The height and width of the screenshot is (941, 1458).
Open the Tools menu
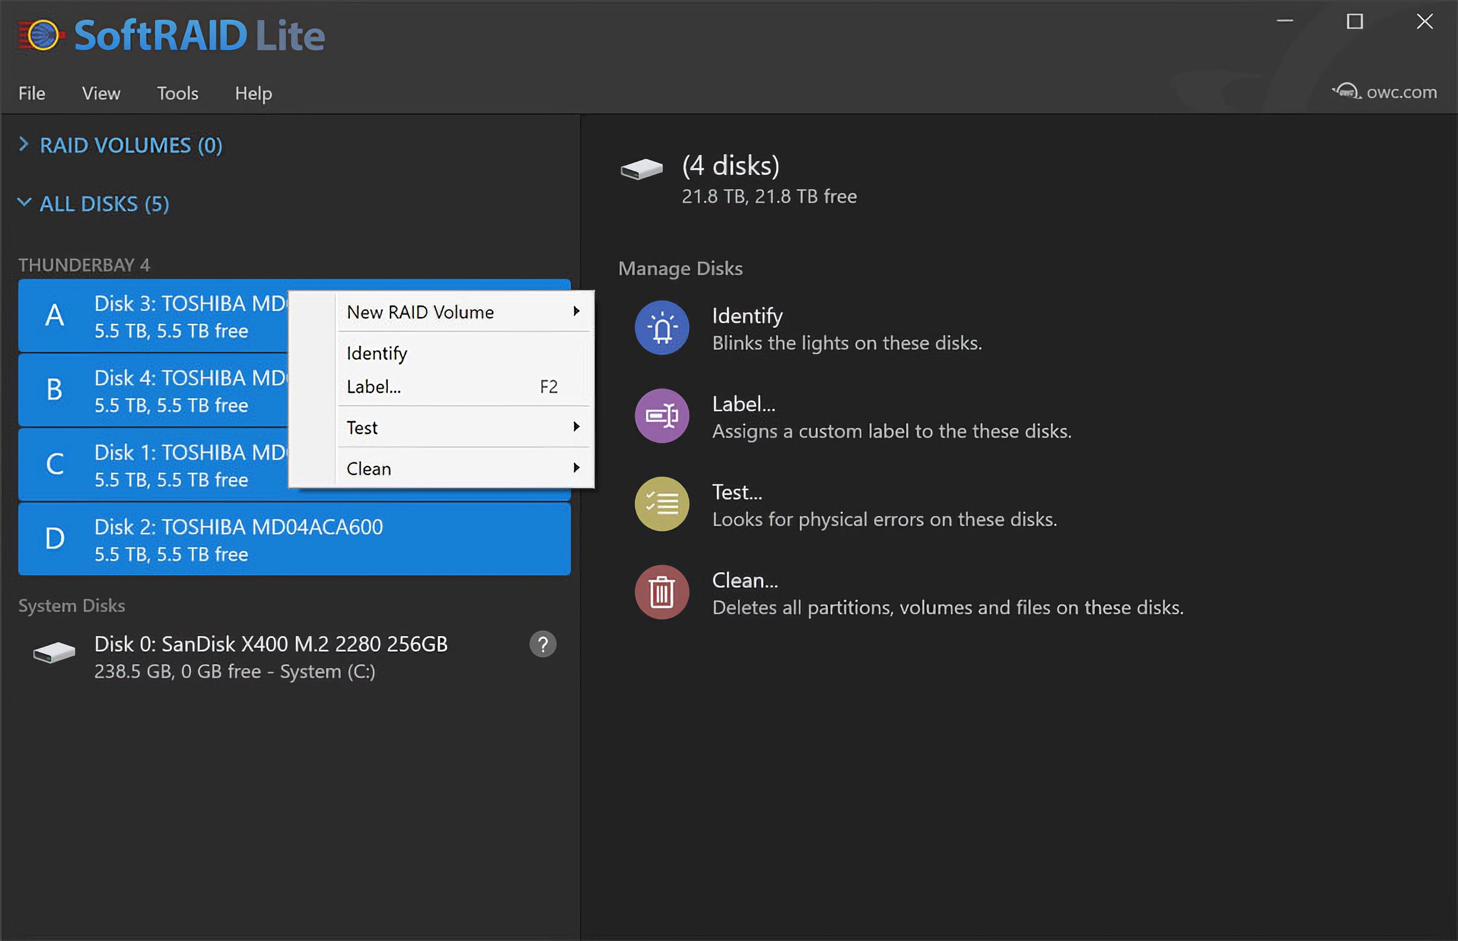point(178,93)
